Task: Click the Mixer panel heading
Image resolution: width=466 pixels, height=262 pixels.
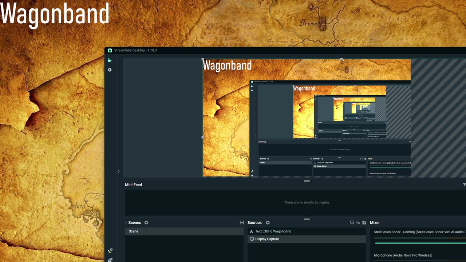Action: tap(375, 223)
